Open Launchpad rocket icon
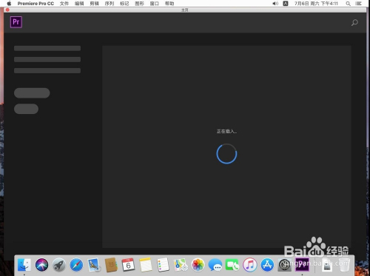370x276 pixels. (59, 265)
